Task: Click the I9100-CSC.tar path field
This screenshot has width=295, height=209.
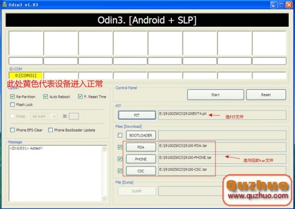Action: click(222, 170)
